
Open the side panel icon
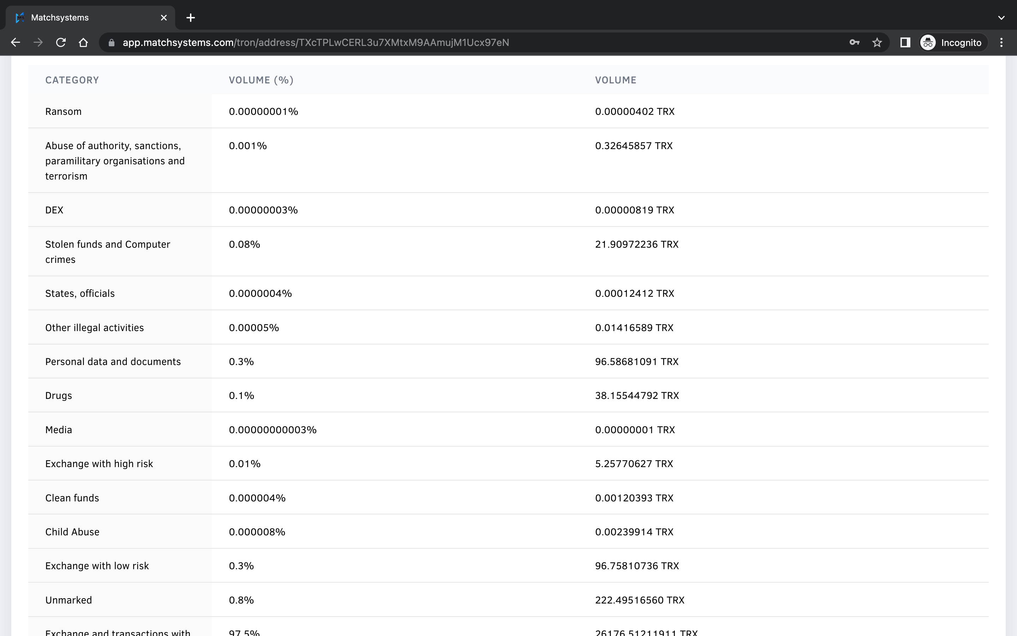coord(905,42)
